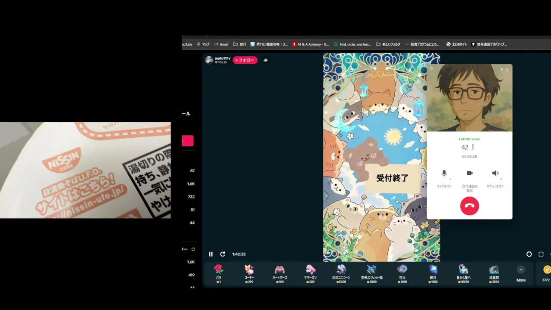
Task: Open the coin balance 3772
Action: coord(546,274)
